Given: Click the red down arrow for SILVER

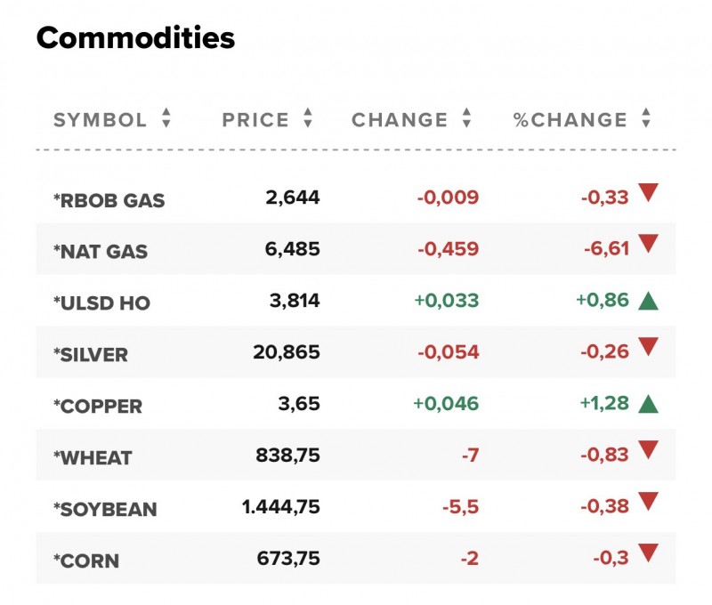Looking at the screenshot, I should pos(648,347).
